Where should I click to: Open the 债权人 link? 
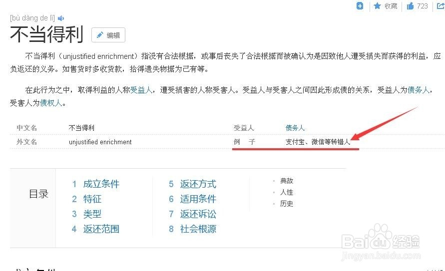click(50, 103)
